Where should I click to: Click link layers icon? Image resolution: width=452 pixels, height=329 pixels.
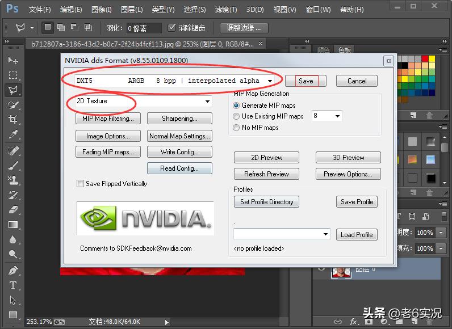337,322
